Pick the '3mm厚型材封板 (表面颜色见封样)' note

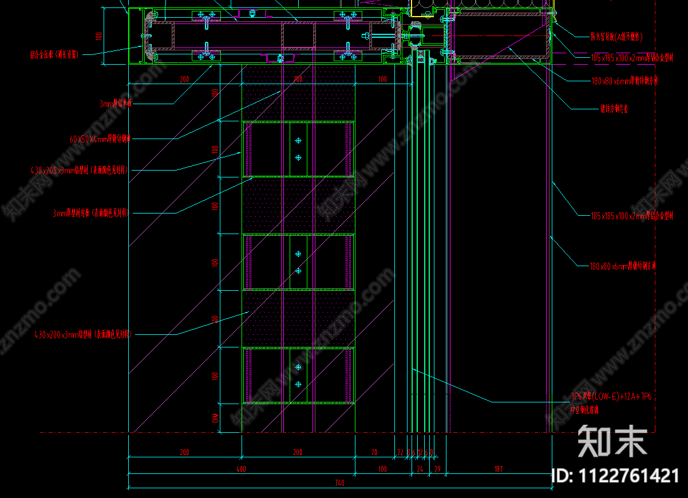(91, 213)
